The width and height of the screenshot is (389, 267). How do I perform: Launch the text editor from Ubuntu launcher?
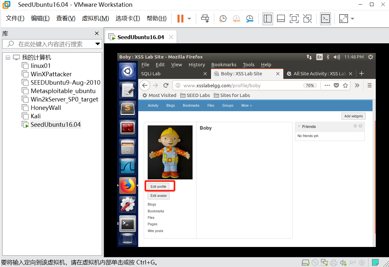pyautogui.click(x=128, y=90)
